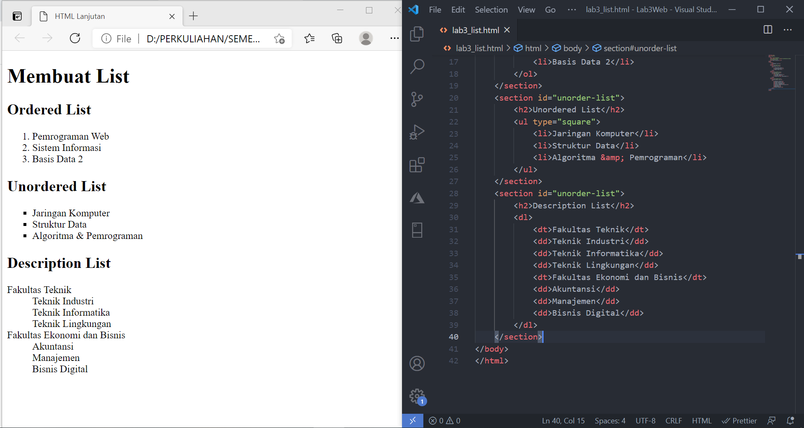
Task: Open the browser profile avatar
Action: 366,39
